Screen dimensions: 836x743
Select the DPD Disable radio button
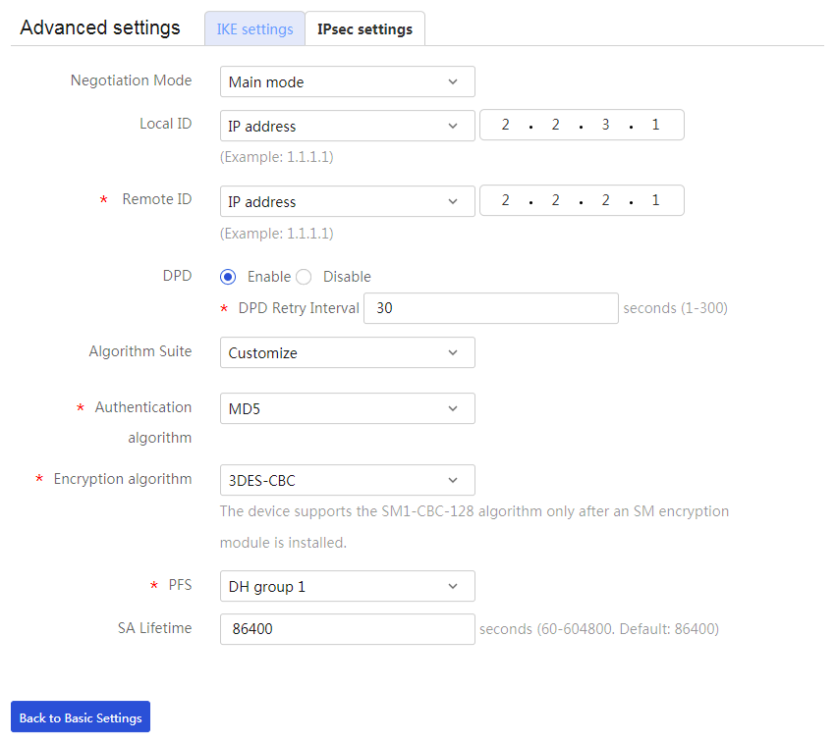point(304,277)
